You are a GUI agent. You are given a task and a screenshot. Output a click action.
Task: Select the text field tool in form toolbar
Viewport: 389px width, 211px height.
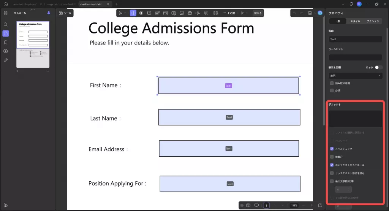pos(133,13)
